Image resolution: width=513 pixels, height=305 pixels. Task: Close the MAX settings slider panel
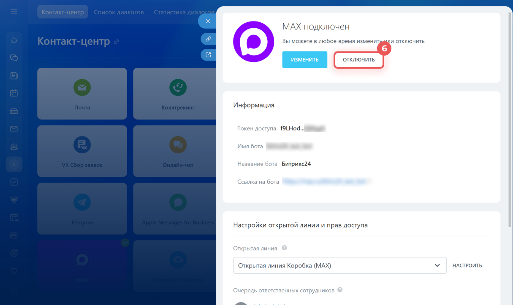point(208,21)
